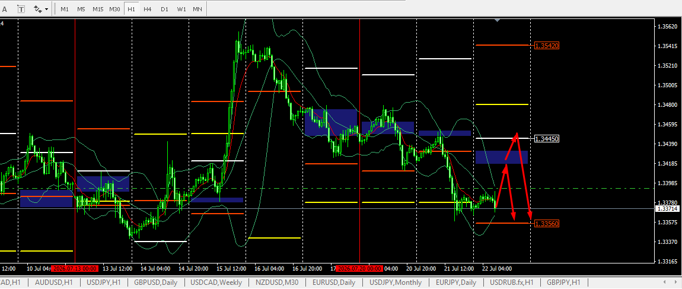Open the EURJPY,Daily chart tab

(x=456, y=282)
